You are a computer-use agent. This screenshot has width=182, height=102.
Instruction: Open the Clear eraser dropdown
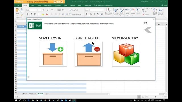point(145,15)
